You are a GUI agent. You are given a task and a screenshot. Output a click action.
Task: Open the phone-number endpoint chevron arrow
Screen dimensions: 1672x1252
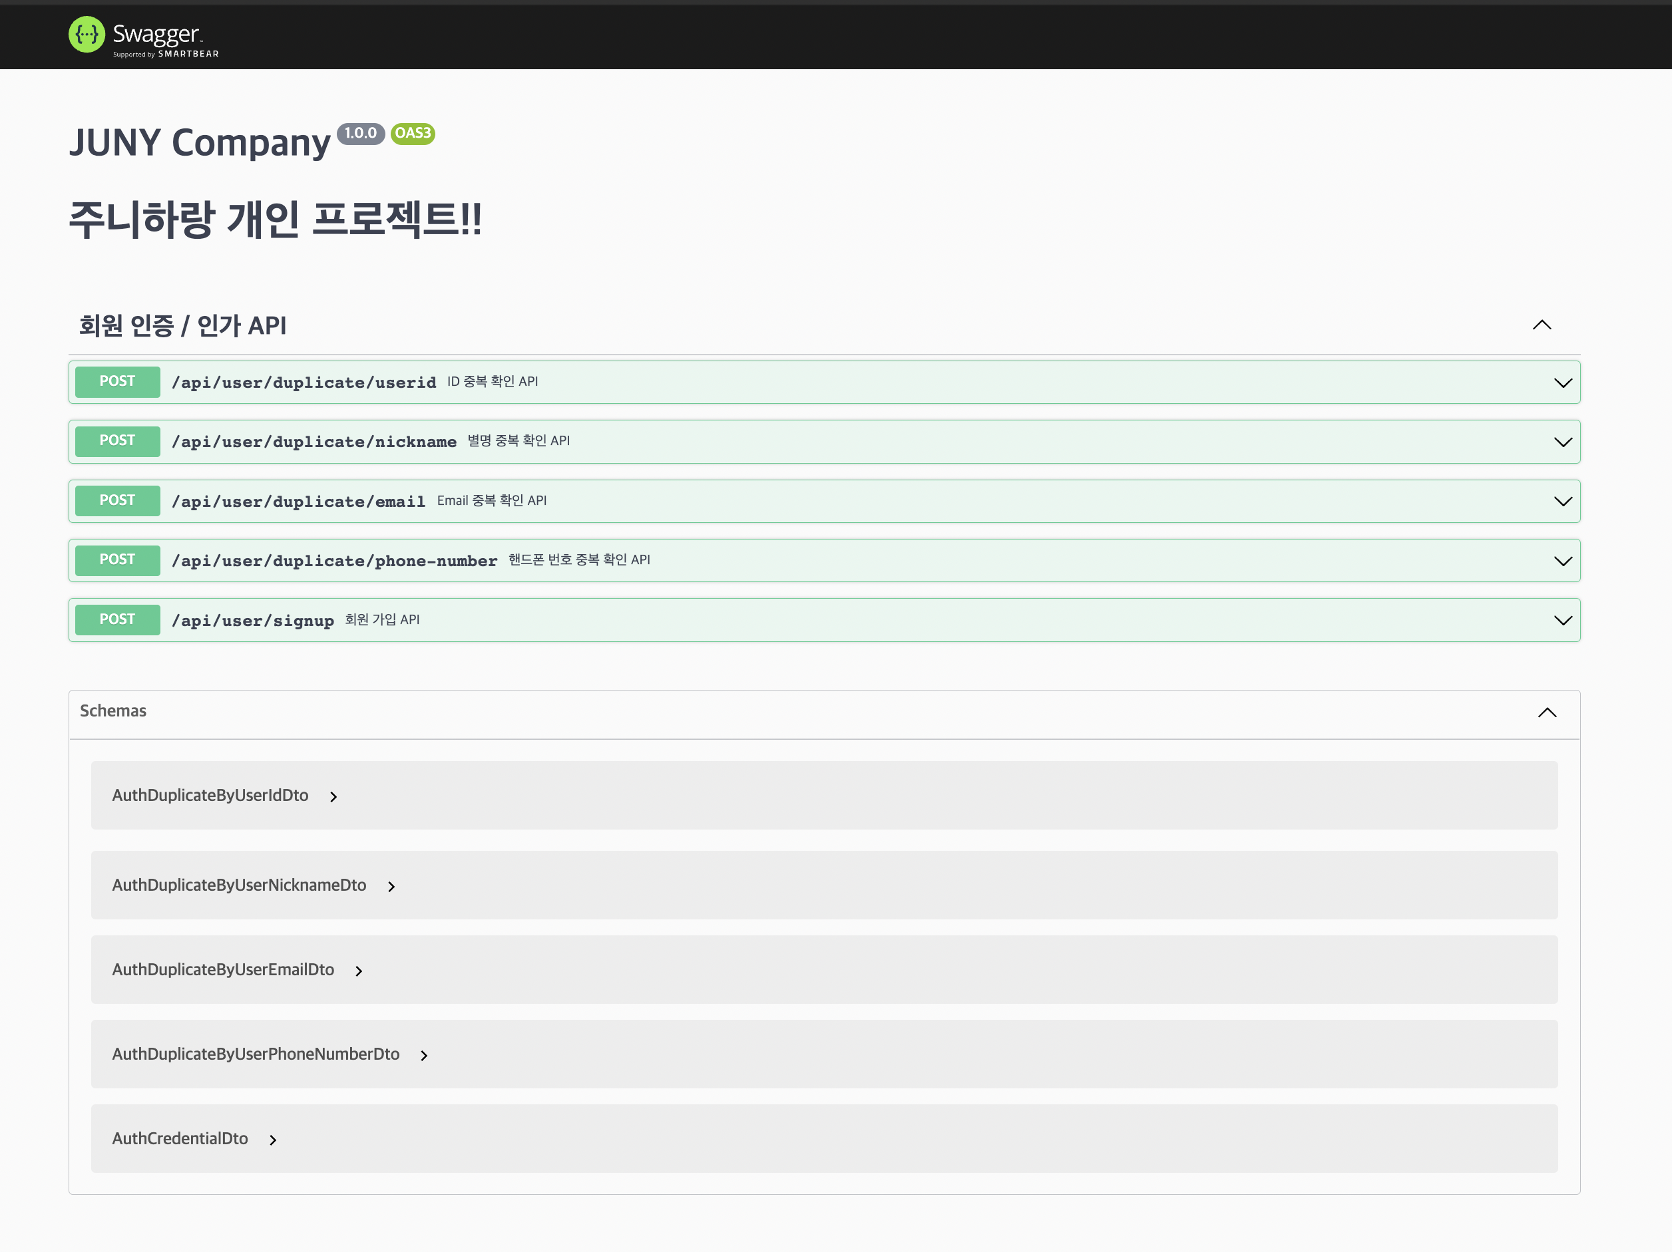click(1562, 561)
